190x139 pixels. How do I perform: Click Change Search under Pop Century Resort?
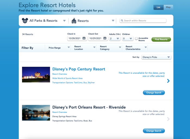coord(154,93)
